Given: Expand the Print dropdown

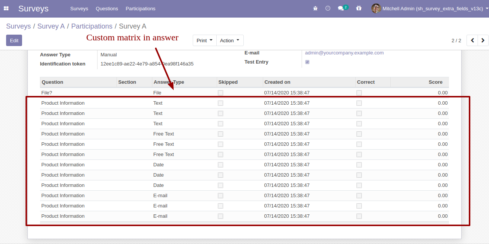Looking at the screenshot, I should click(x=205, y=40).
